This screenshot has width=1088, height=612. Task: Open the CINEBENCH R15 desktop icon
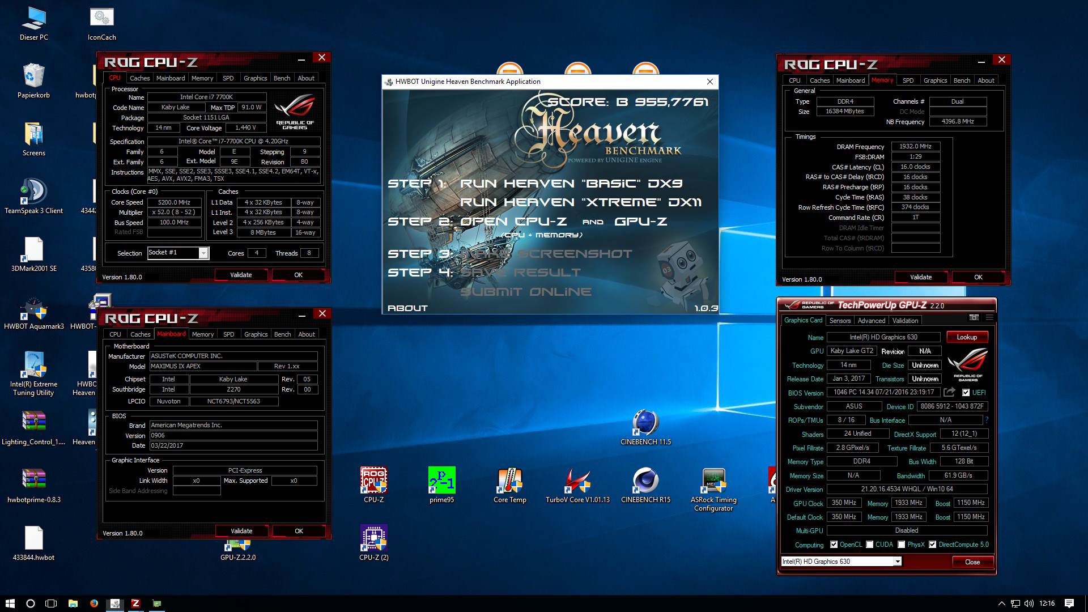[645, 485]
